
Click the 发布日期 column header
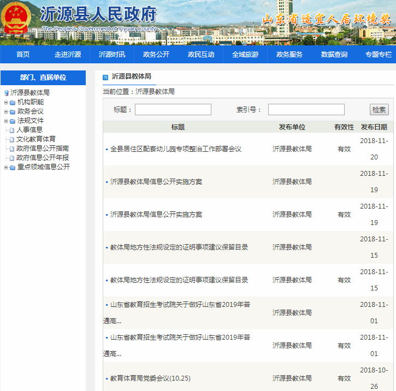[374, 127]
